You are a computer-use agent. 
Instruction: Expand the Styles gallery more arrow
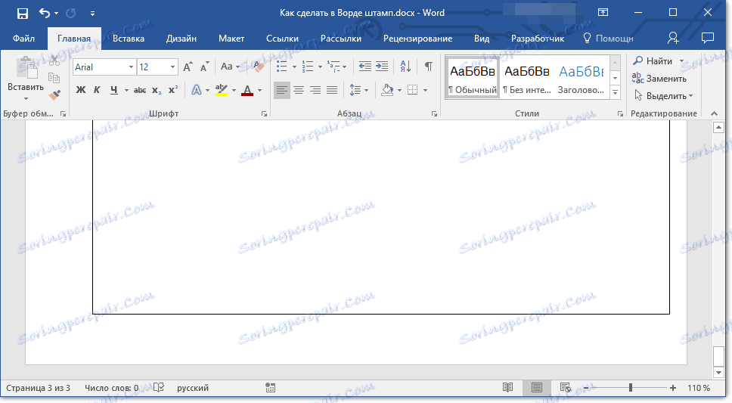[616, 93]
